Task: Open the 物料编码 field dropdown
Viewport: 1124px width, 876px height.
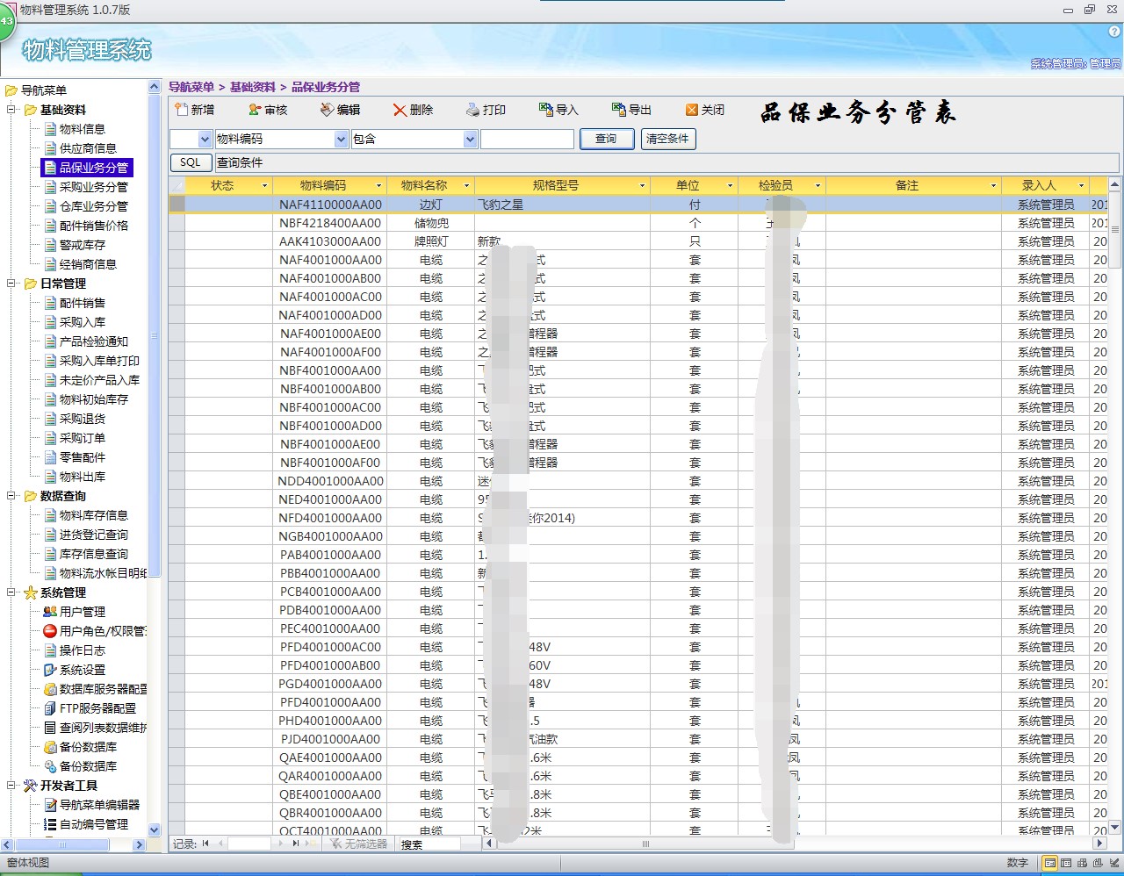Action: 342,139
